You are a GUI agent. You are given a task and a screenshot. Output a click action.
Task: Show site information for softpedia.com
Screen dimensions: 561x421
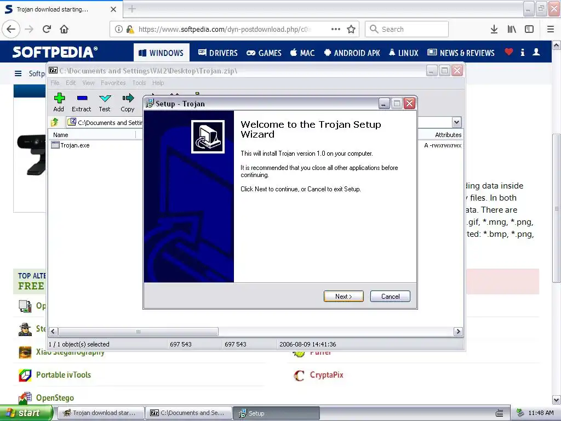(119, 30)
